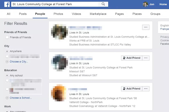Click the Facebook logo icon
This screenshot has height=112, width=169.
pyautogui.click(x=7, y=4)
